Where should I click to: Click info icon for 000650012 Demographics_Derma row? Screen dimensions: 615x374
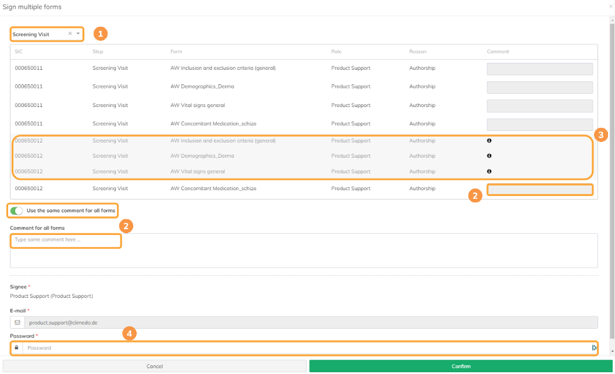(x=489, y=156)
